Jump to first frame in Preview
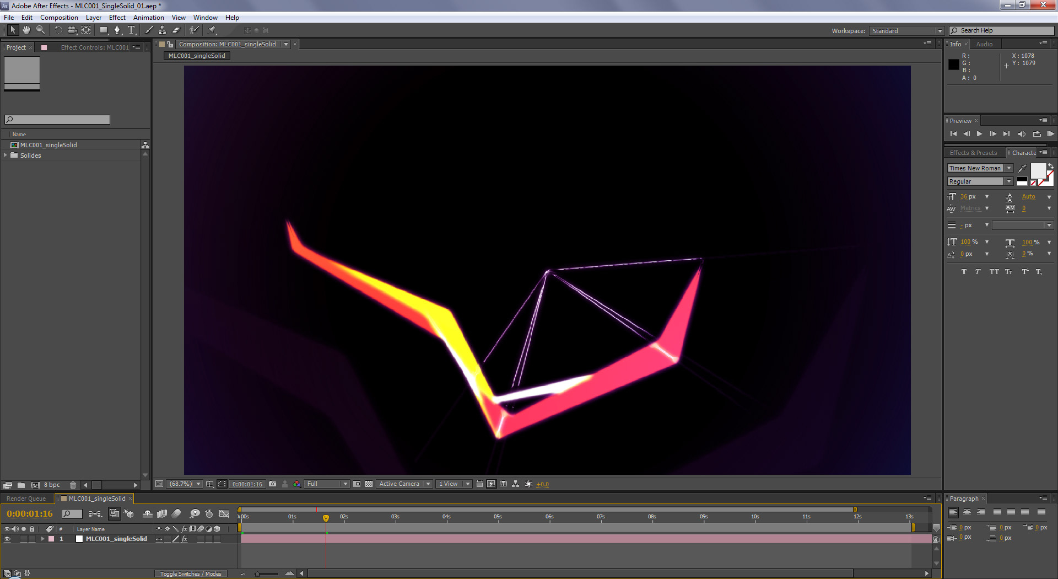 tap(953, 134)
